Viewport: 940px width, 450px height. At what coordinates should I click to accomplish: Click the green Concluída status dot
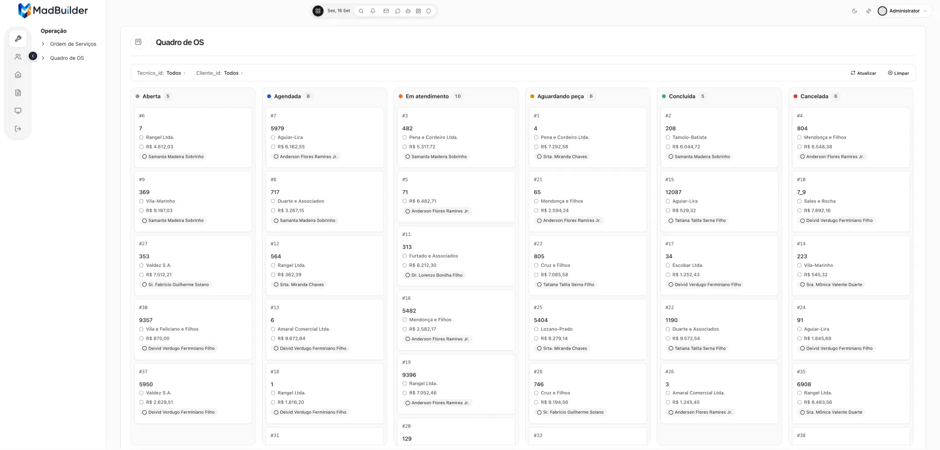point(664,96)
